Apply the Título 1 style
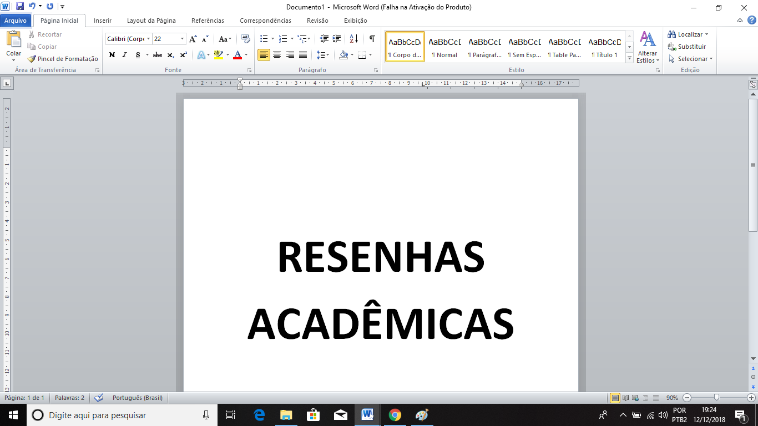 point(604,47)
